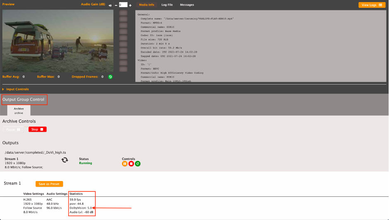Click the View Logs button
Viewport: 389px width, 220px height.
pyautogui.click(x=372, y=5)
